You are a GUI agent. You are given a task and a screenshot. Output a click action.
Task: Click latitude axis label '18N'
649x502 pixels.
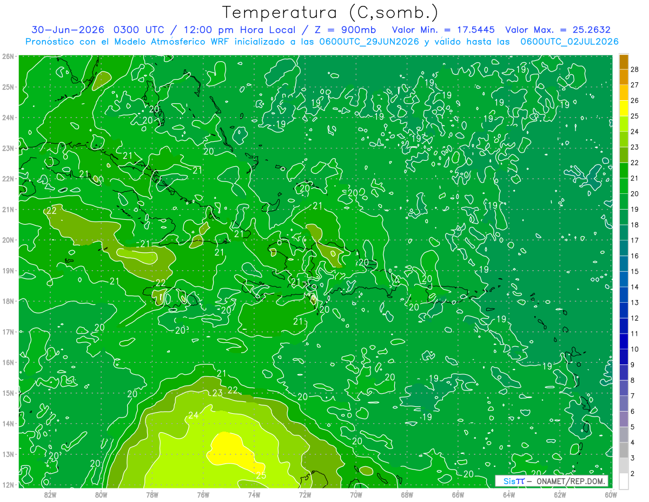8,301
